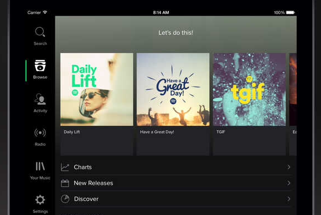Tap the Wi-Fi status icon

45,12
